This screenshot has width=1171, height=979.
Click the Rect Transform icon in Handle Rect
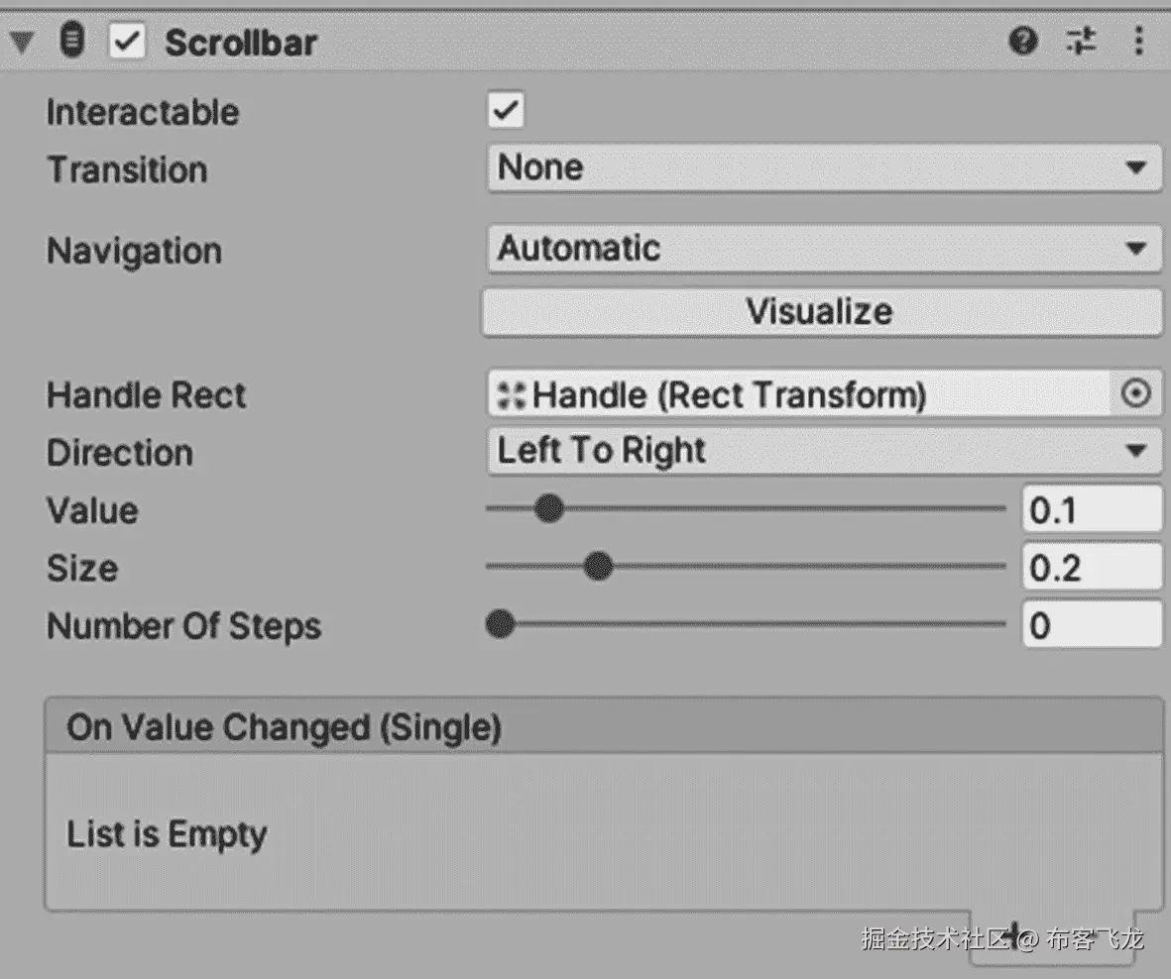point(511,396)
